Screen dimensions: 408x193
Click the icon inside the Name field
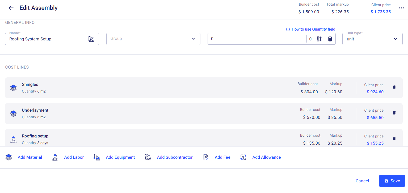coord(91,39)
